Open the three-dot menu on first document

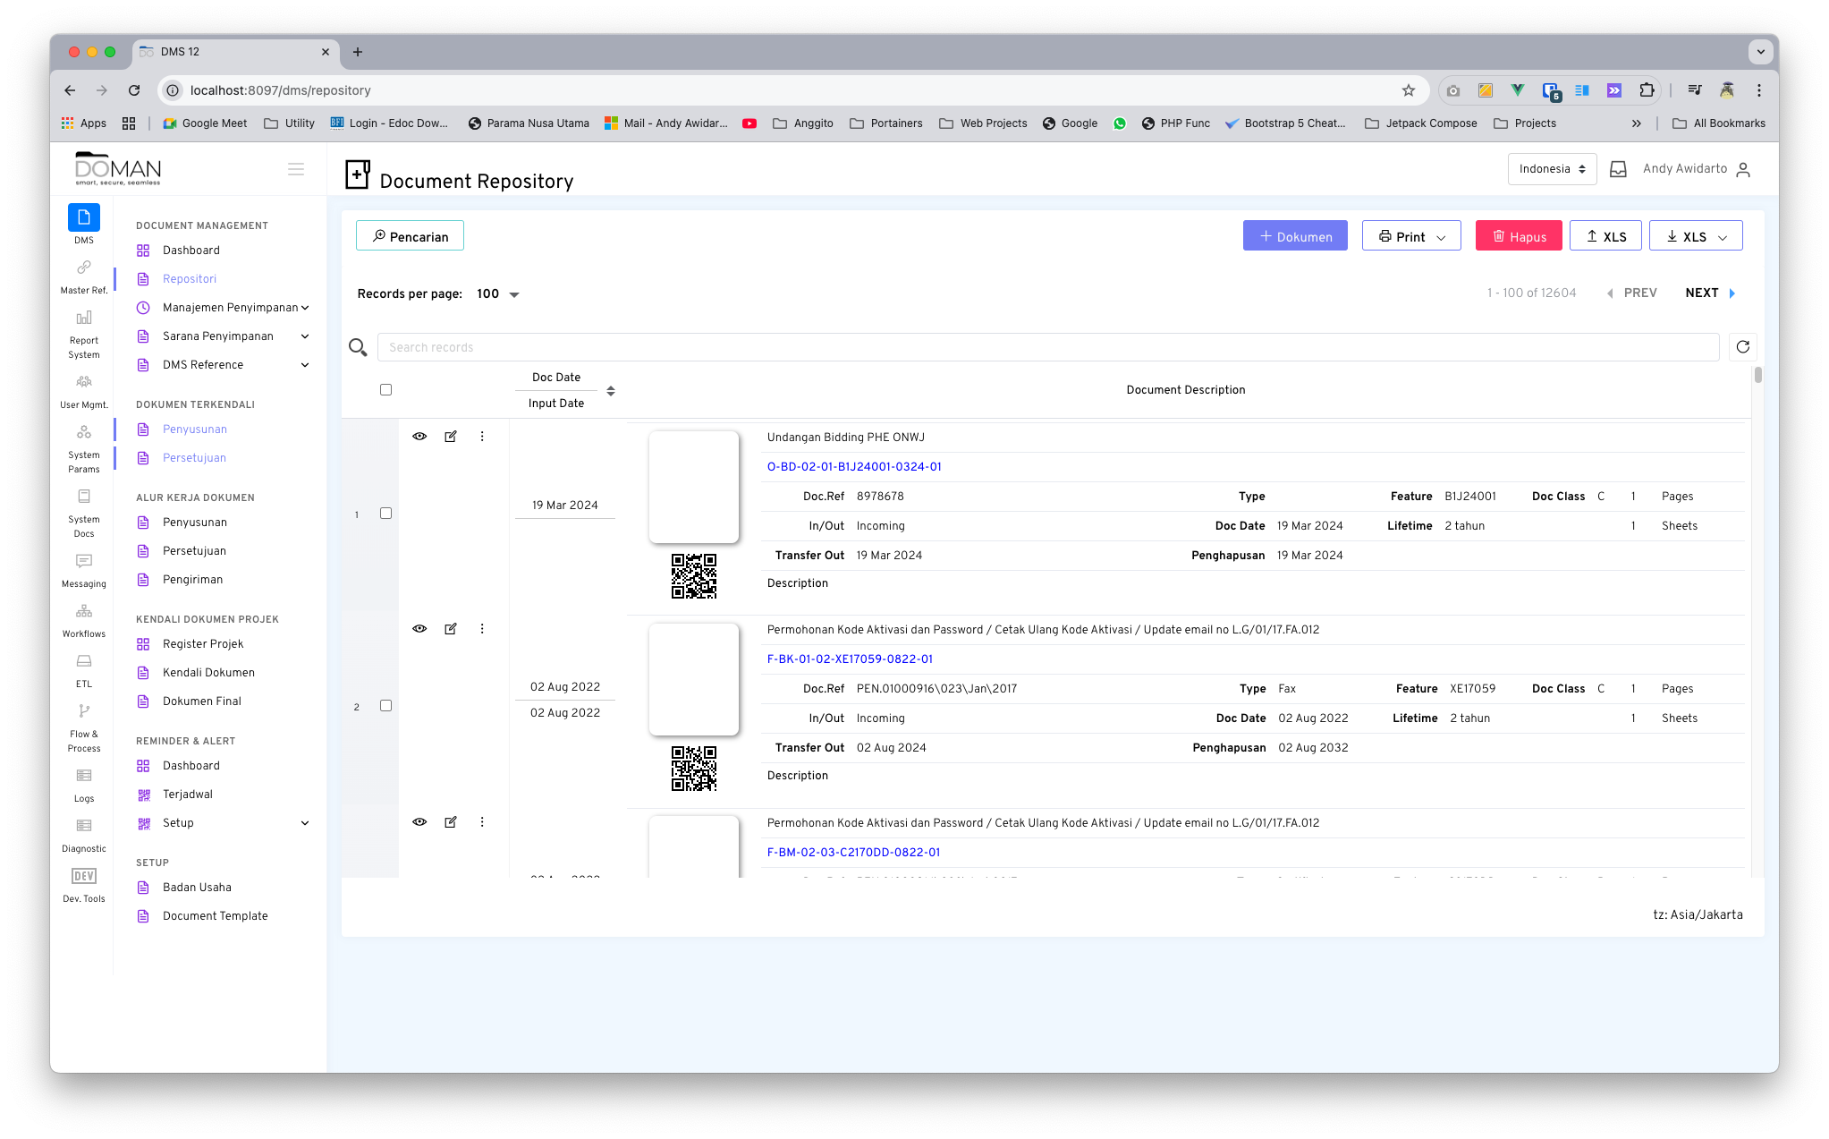click(482, 437)
